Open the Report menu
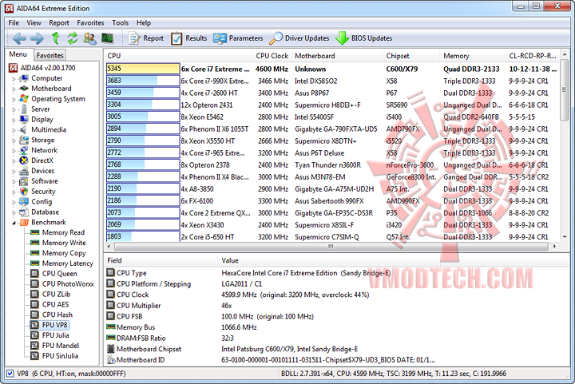The width and height of the screenshot is (575, 384). pos(59,22)
